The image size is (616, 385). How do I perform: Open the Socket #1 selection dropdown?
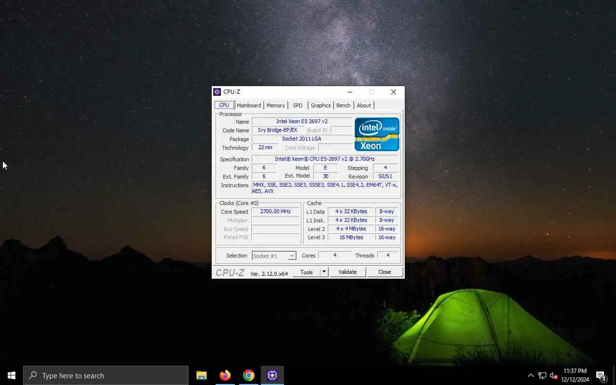(x=274, y=256)
